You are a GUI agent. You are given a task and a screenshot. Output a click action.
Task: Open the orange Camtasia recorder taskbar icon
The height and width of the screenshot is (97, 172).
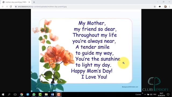click(59, 95)
